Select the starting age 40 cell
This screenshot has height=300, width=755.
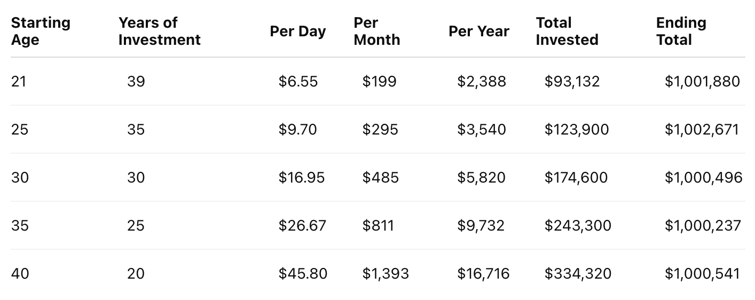pyautogui.click(x=20, y=273)
